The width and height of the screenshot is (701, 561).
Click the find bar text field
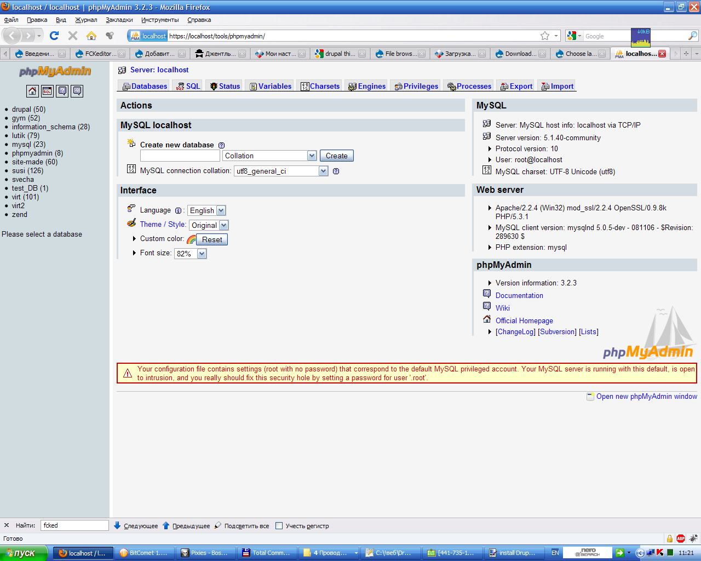(75, 525)
